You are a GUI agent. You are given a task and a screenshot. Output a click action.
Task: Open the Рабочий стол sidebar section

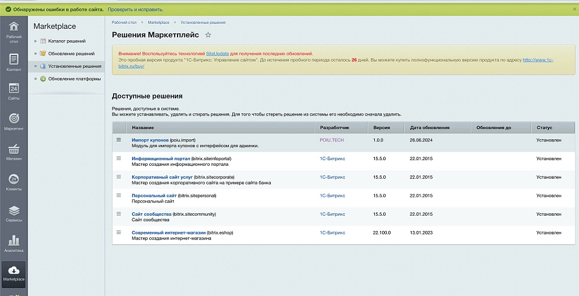[x=14, y=32]
